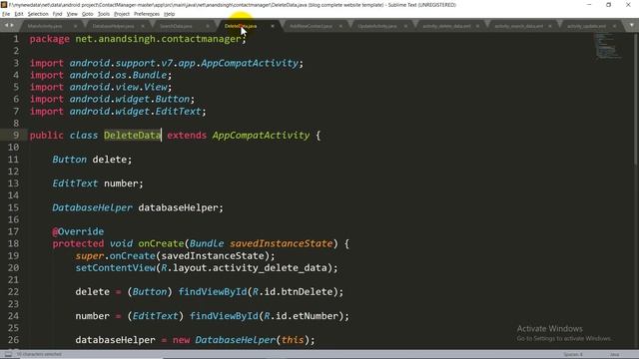Open the Help menu

(x=169, y=14)
